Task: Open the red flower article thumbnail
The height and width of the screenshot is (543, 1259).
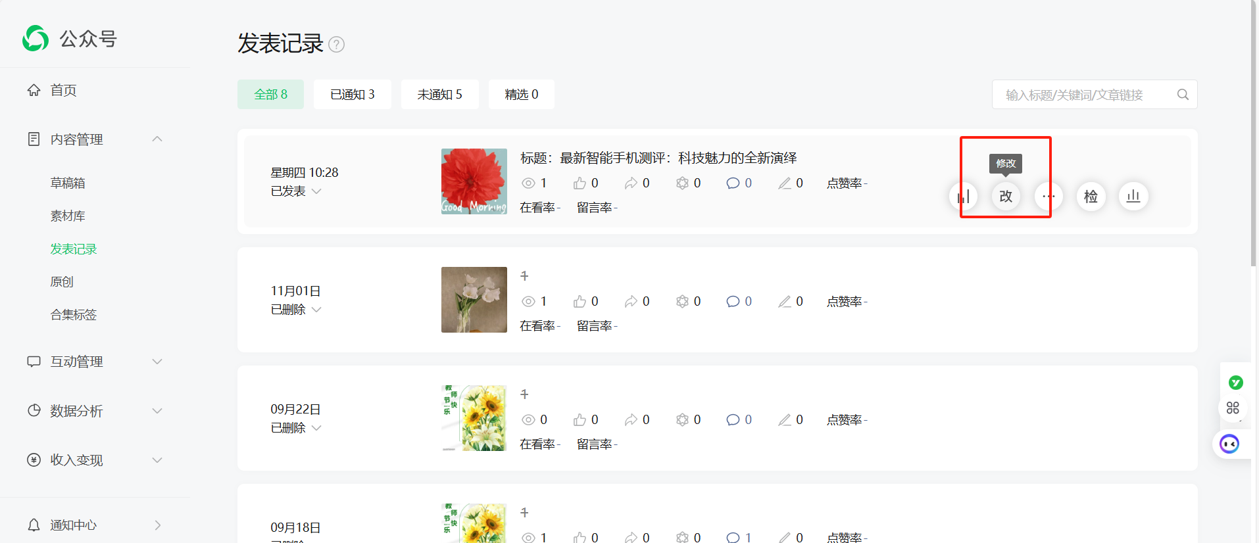Action: 474,181
